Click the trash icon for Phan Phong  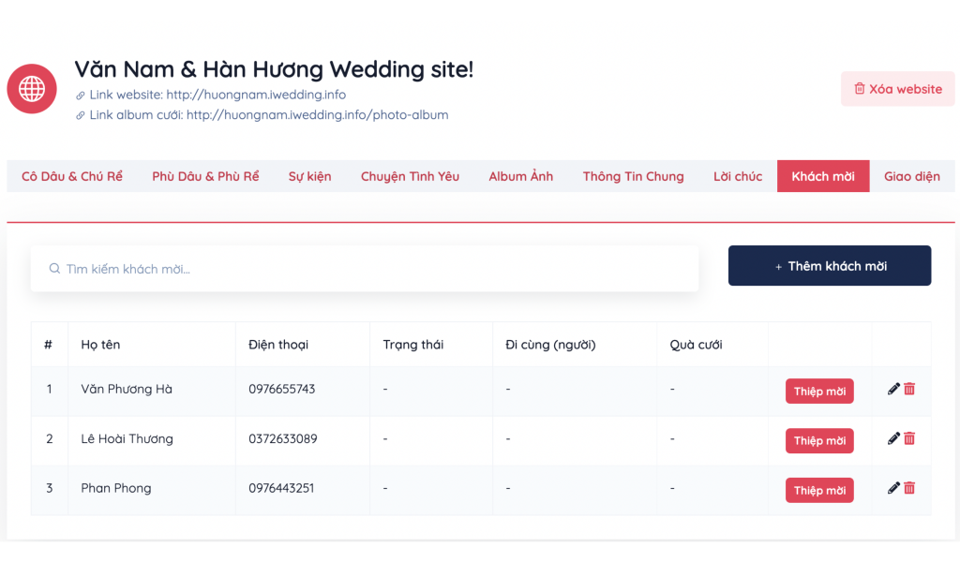909,488
